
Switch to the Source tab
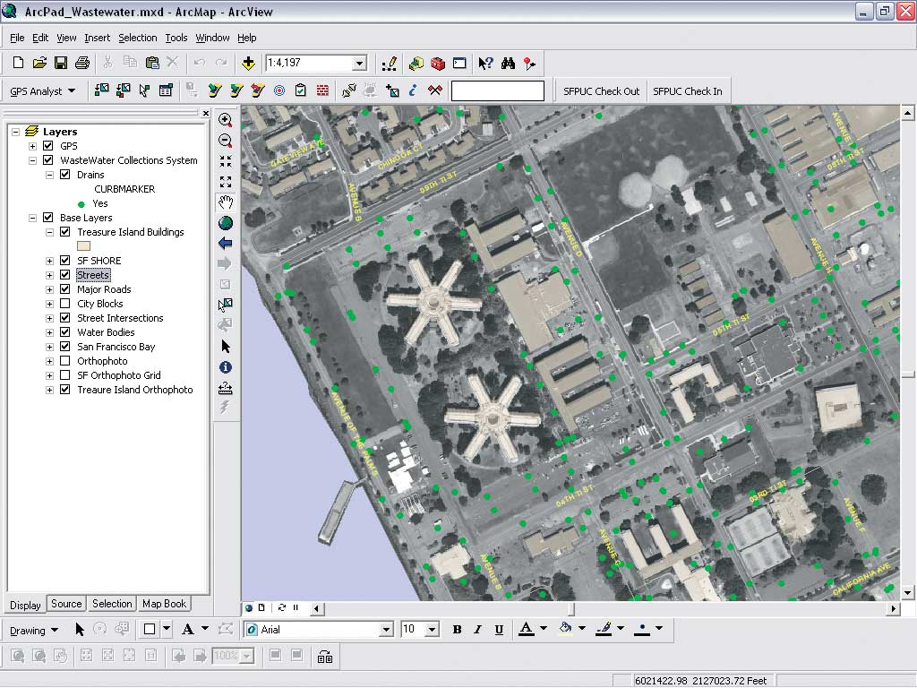(x=66, y=604)
